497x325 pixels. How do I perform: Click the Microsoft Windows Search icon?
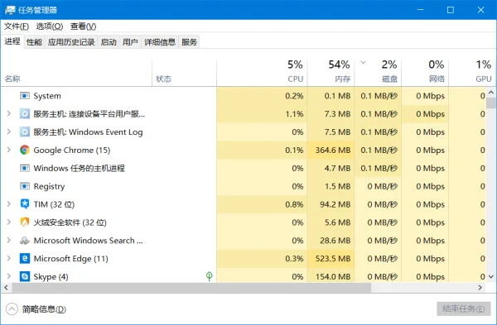[x=25, y=241]
